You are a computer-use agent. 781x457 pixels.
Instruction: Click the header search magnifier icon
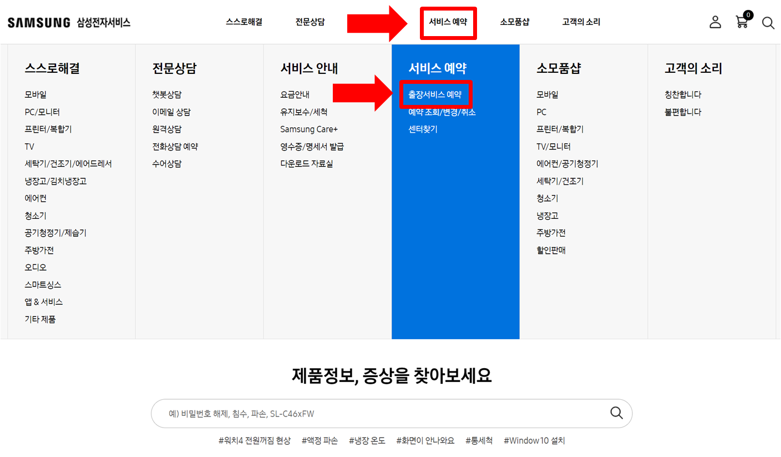(768, 23)
